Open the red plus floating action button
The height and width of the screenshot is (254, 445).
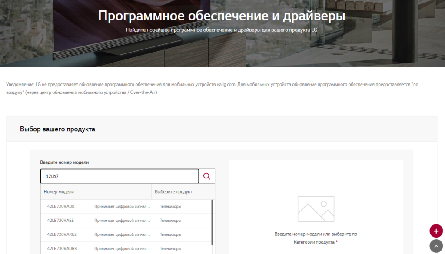pos(436,231)
